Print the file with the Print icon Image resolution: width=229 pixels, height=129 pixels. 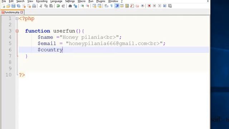[x=34, y=6]
